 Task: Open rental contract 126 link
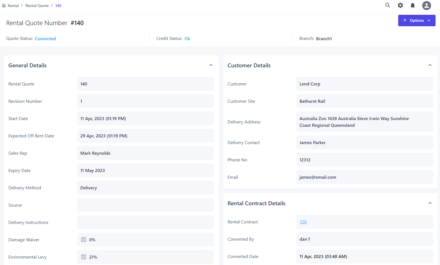(x=303, y=222)
